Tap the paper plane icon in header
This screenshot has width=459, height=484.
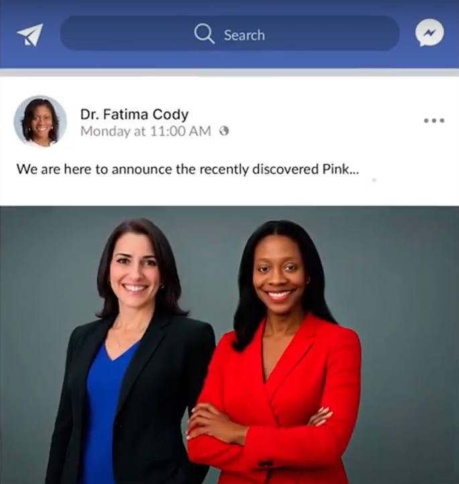pyautogui.click(x=30, y=35)
